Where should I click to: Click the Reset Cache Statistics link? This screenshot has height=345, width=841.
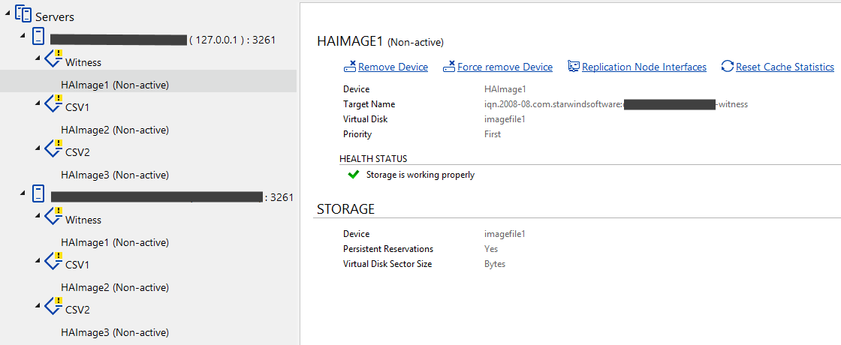coord(785,67)
